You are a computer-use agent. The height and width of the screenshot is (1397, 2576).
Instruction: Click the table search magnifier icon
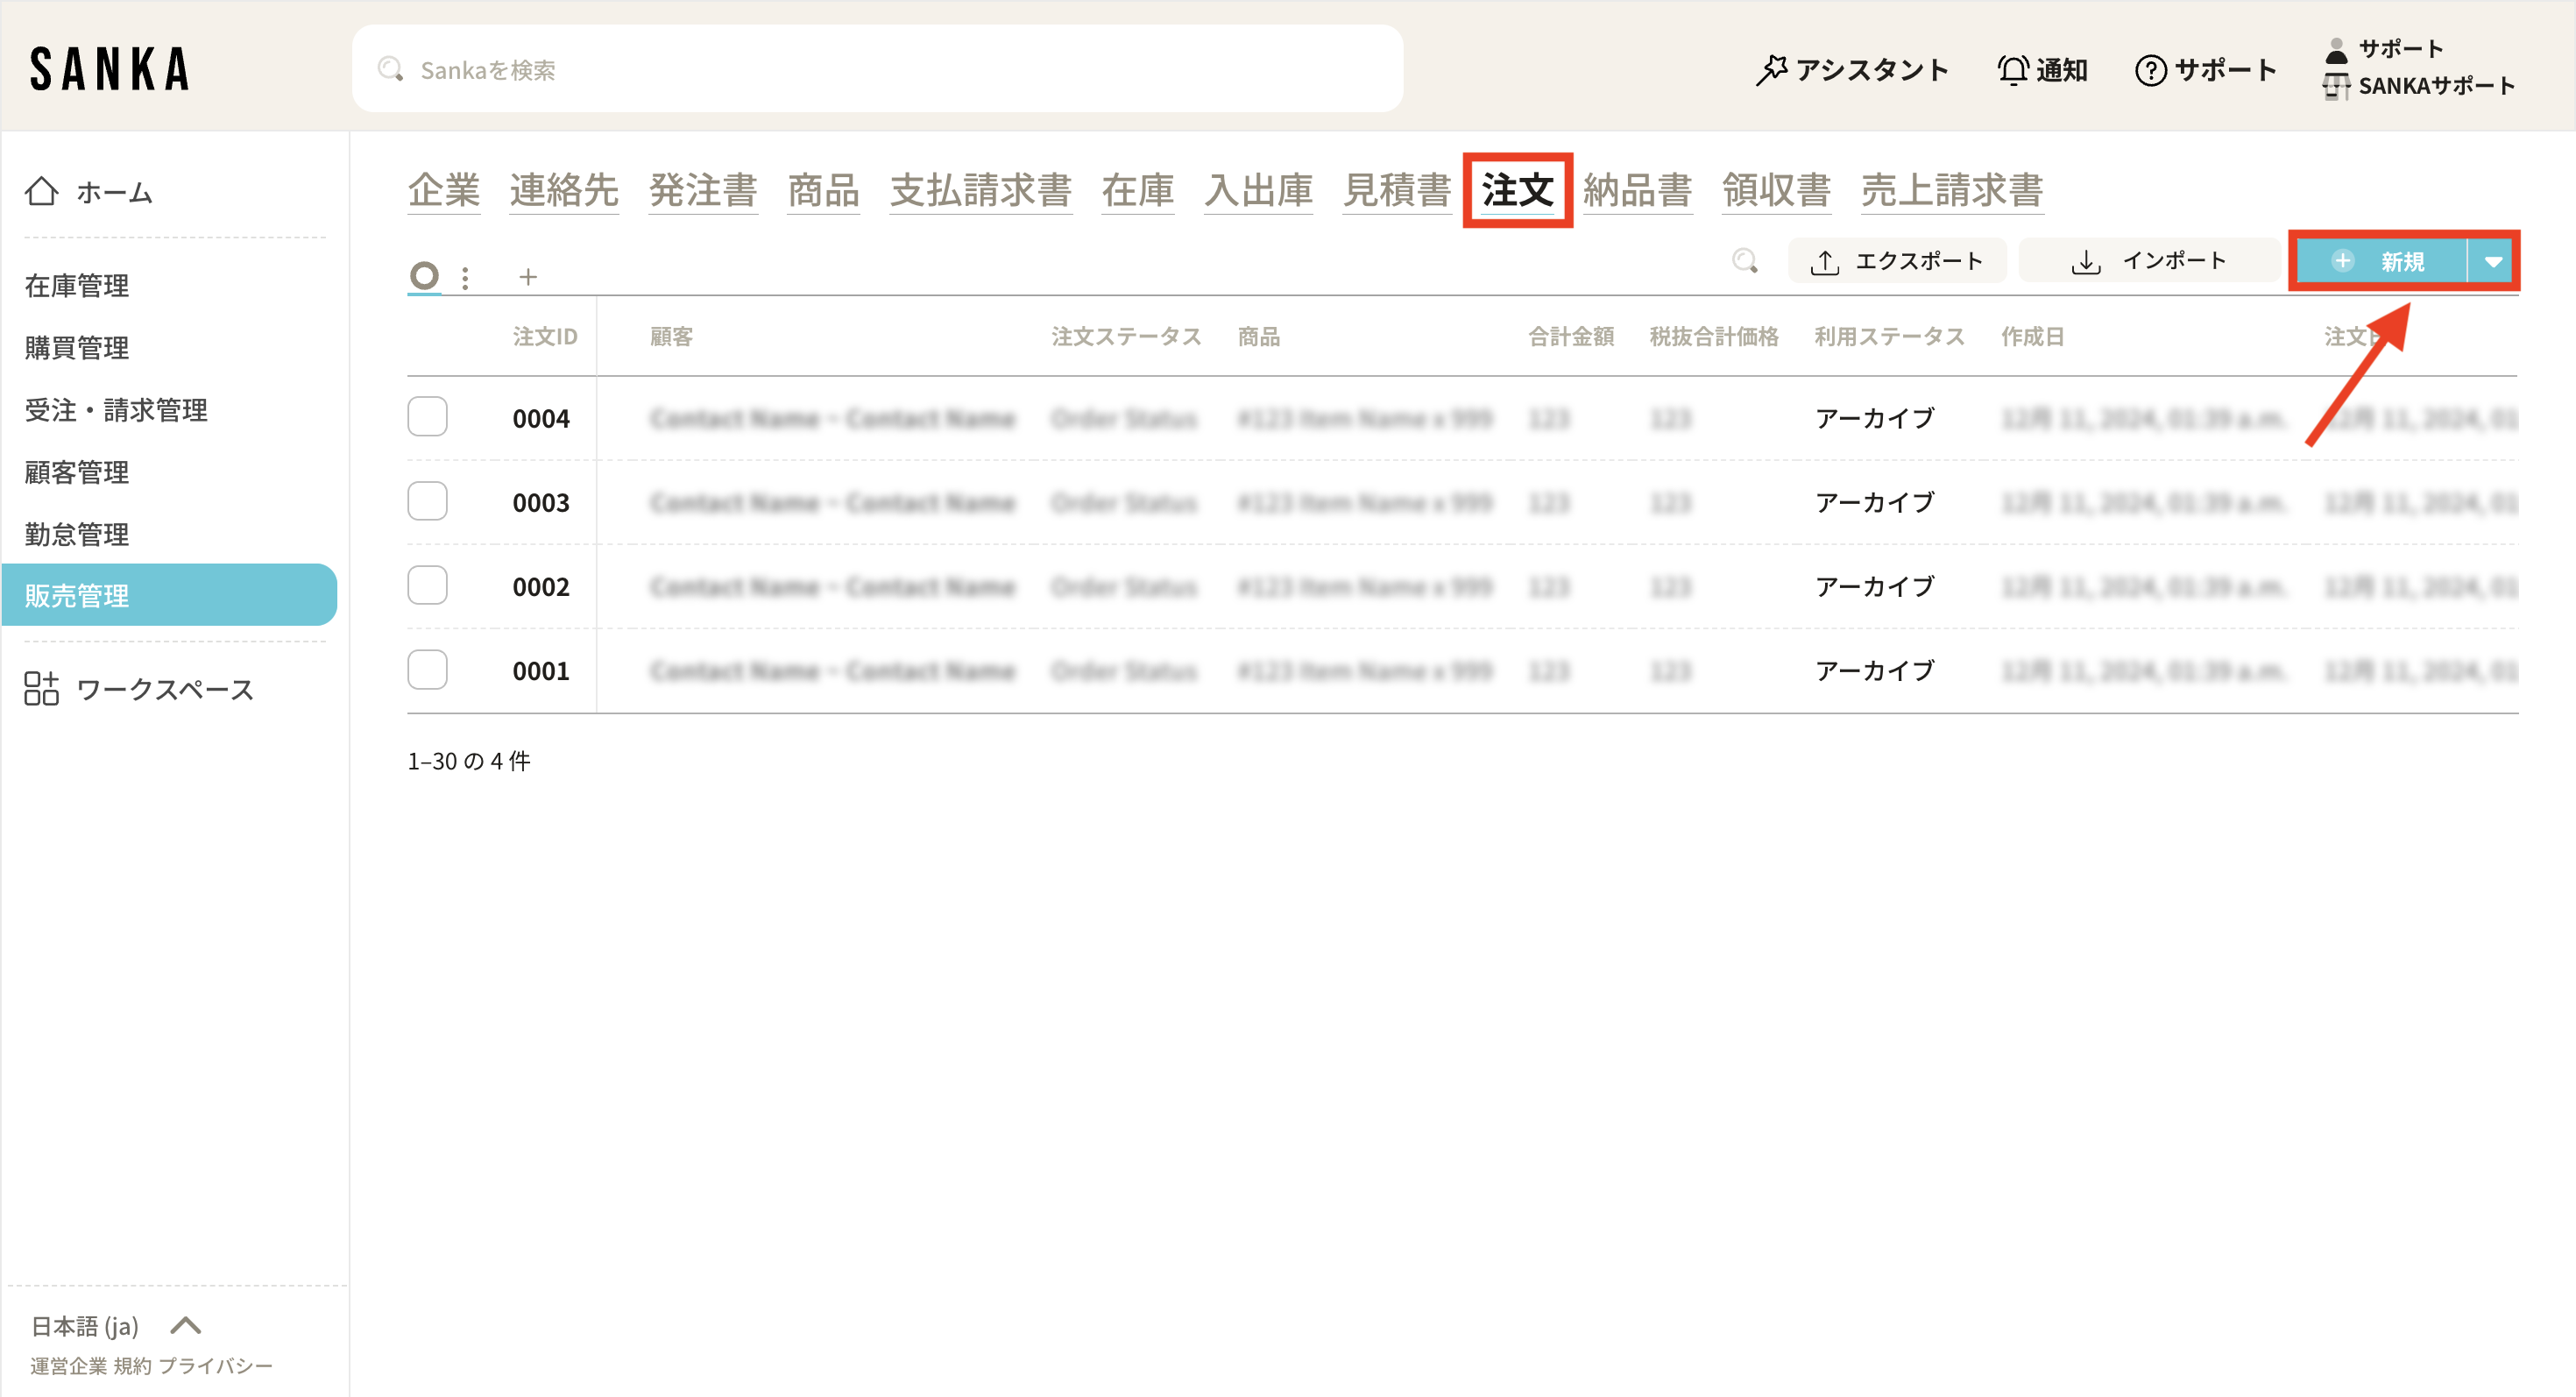[1745, 261]
